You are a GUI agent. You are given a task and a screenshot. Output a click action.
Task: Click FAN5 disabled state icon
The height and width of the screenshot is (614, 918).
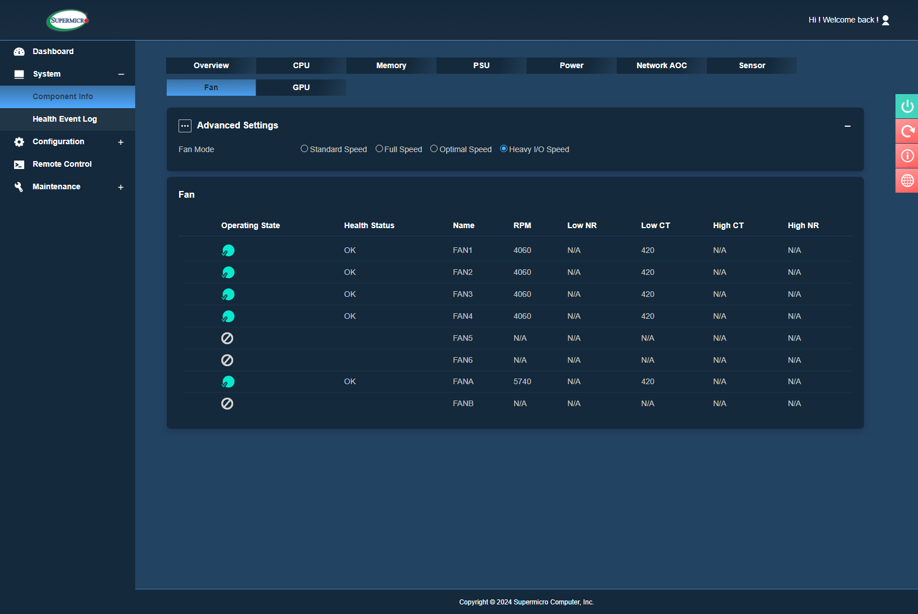coord(227,338)
